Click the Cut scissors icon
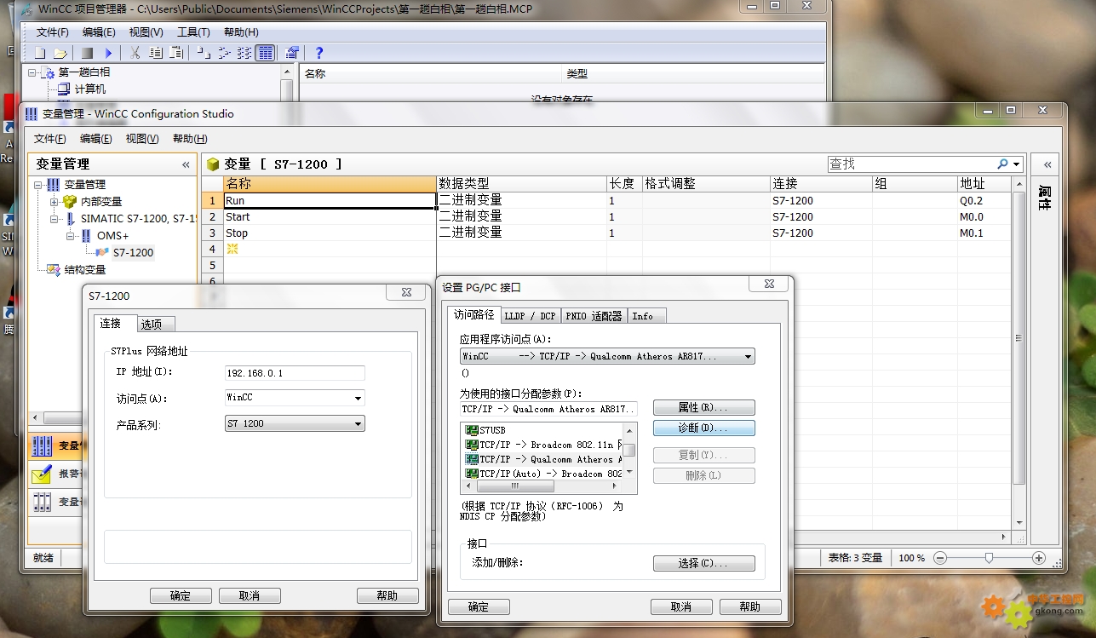The height and width of the screenshot is (638, 1096). coord(135,53)
